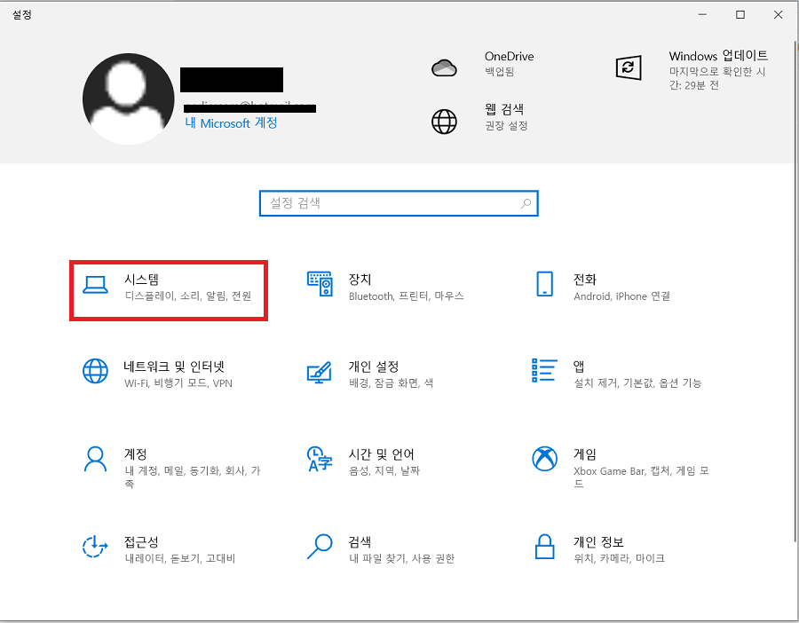Click the magnifier in 설정 검색 box

click(x=526, y=204)
